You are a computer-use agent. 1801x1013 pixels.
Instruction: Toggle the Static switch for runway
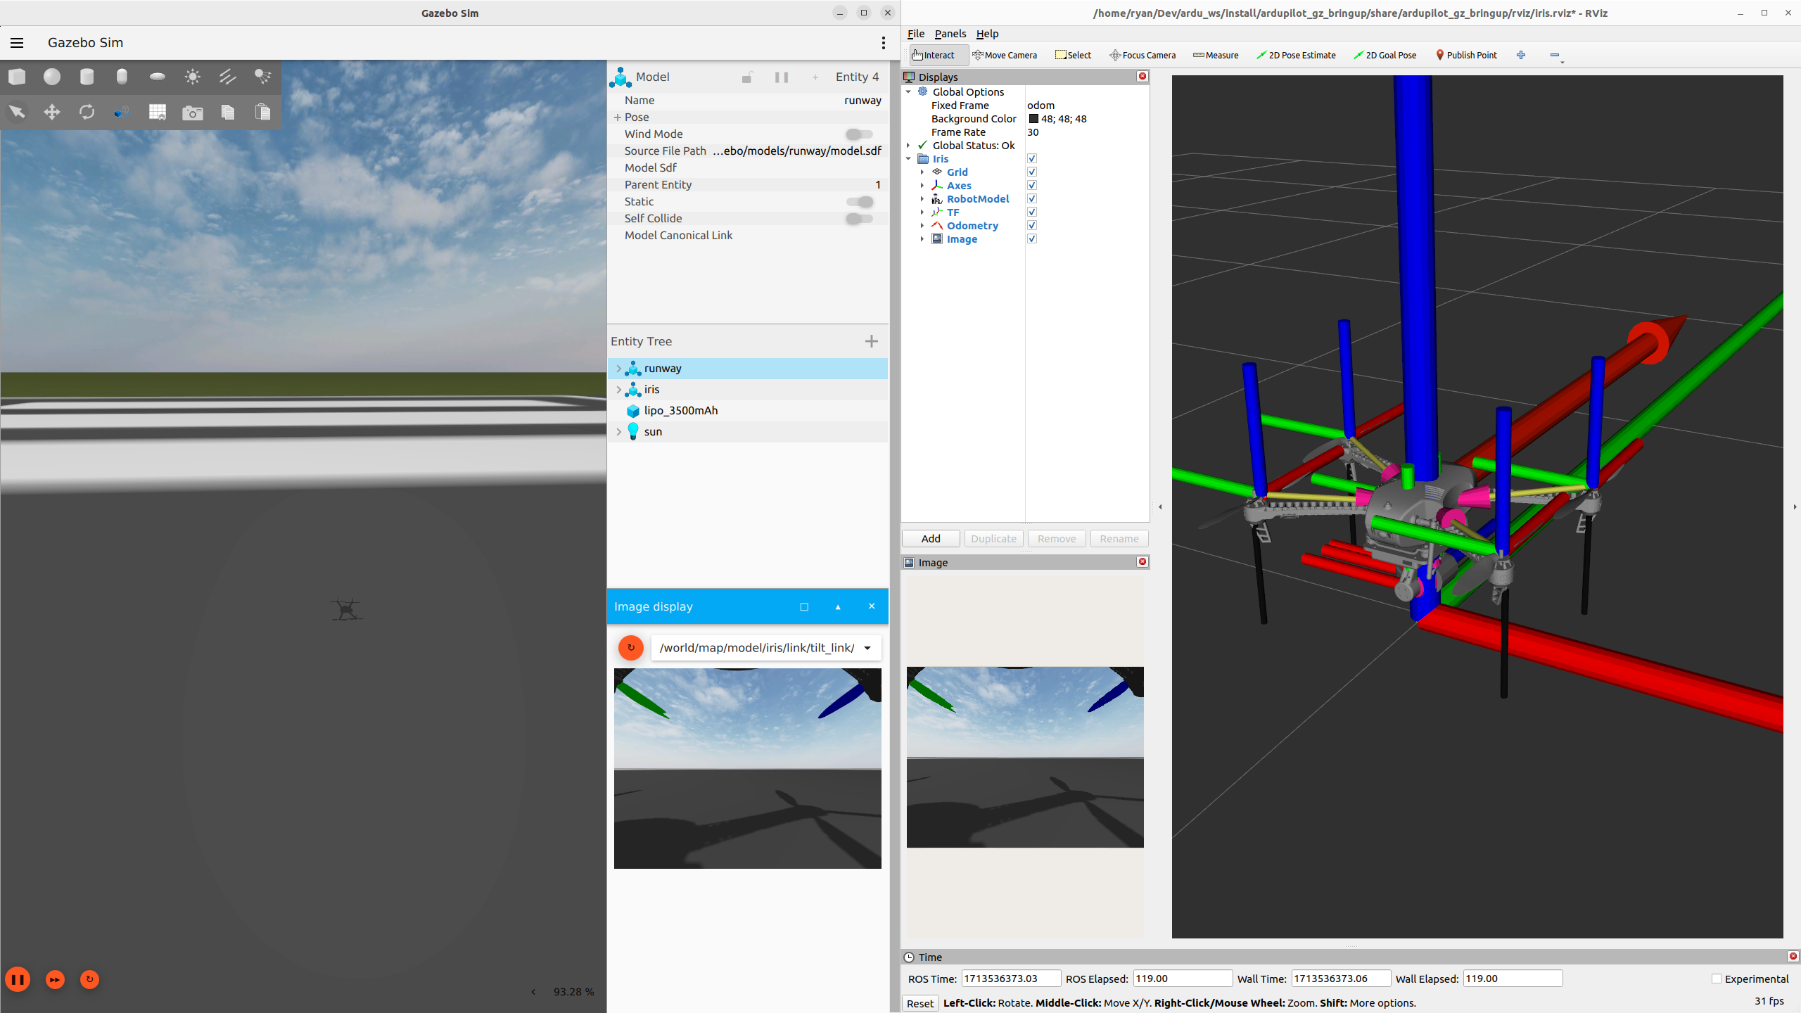(860, 202)
